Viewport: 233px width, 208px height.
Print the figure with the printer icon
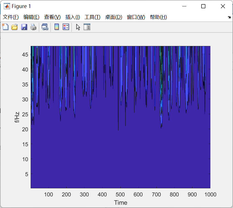click(x=33, y=27)
